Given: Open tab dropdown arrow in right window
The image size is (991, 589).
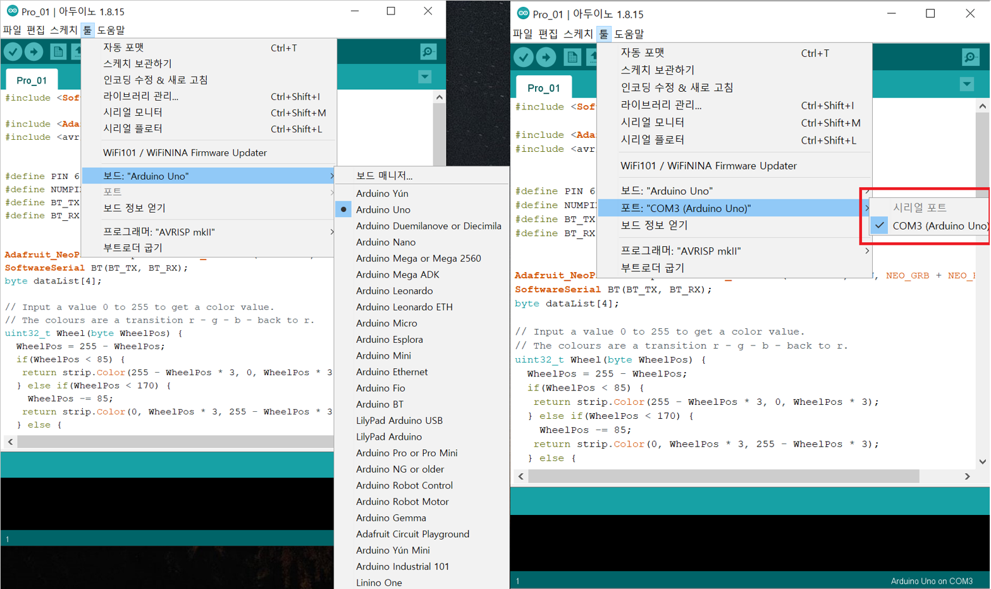Looking at the screenshot, I should pyautogui.click(x=967, y=84).
